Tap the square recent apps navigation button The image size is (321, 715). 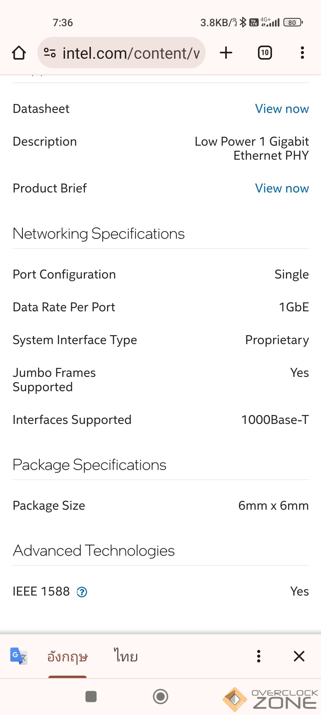tap(91, 697)
